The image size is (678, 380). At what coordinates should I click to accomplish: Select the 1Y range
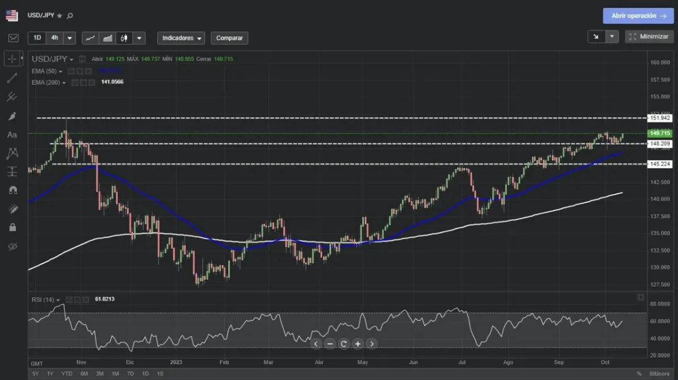[50, 374]
